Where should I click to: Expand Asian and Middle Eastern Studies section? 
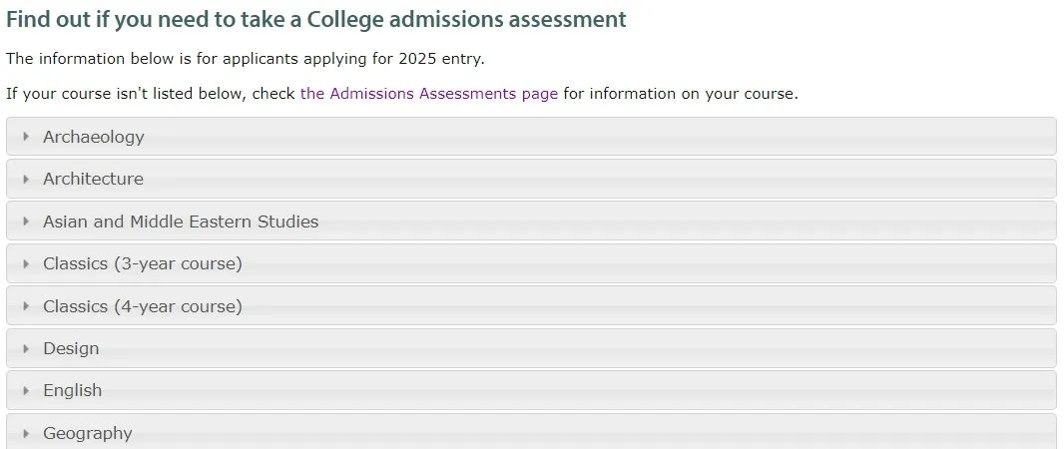[181, 222]
